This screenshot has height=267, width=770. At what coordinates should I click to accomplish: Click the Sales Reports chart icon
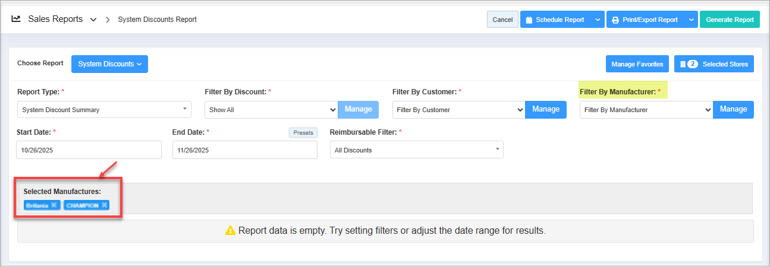pos(16,19)
